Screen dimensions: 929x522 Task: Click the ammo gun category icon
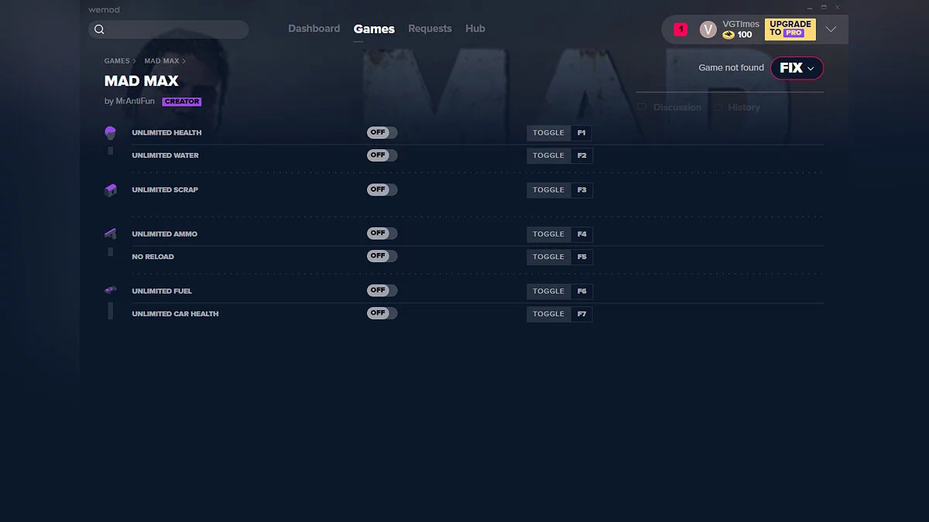(x=110, y=234)
